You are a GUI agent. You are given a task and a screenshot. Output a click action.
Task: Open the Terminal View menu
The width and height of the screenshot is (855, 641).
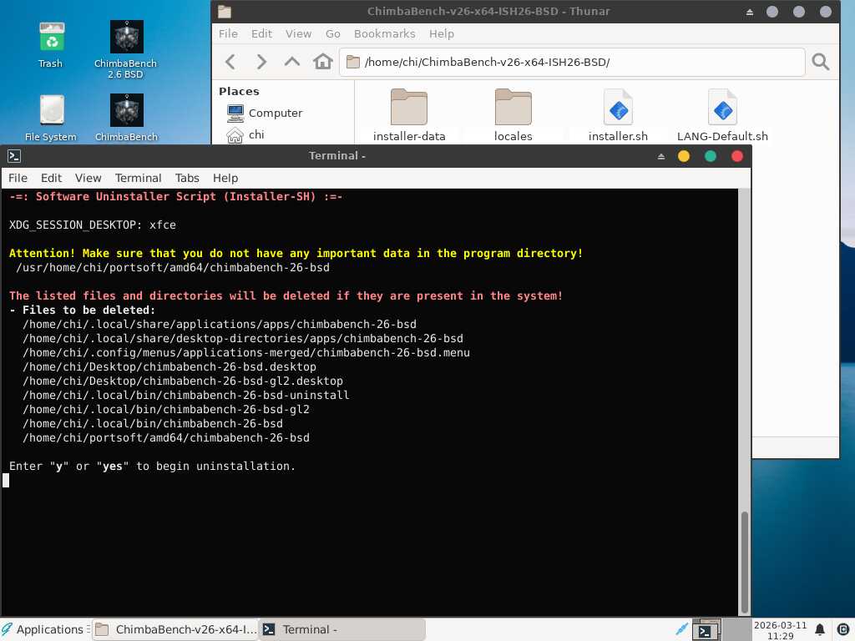pyautogui.click(x=88, y=179)
